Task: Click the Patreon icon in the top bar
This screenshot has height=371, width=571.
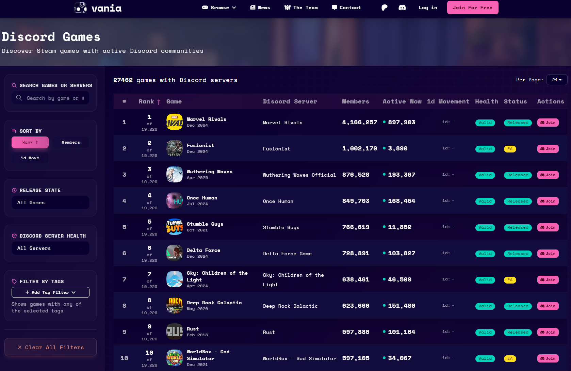Action: 384,7
